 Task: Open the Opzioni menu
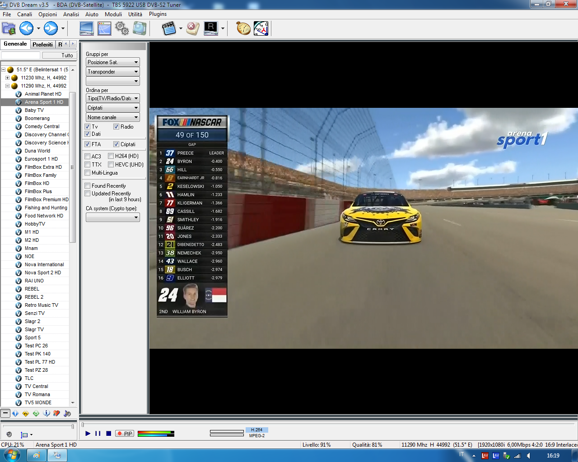[x=47, y=14]
